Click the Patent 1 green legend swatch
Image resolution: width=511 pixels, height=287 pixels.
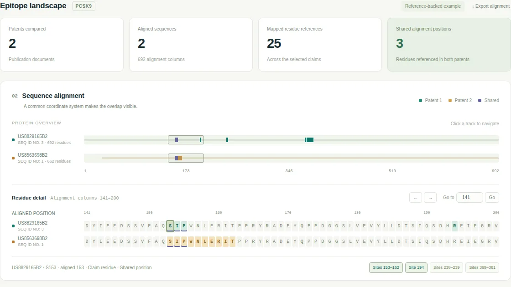pos(420,101)
